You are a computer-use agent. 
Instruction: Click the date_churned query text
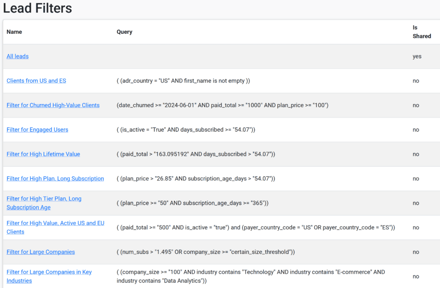222,105
